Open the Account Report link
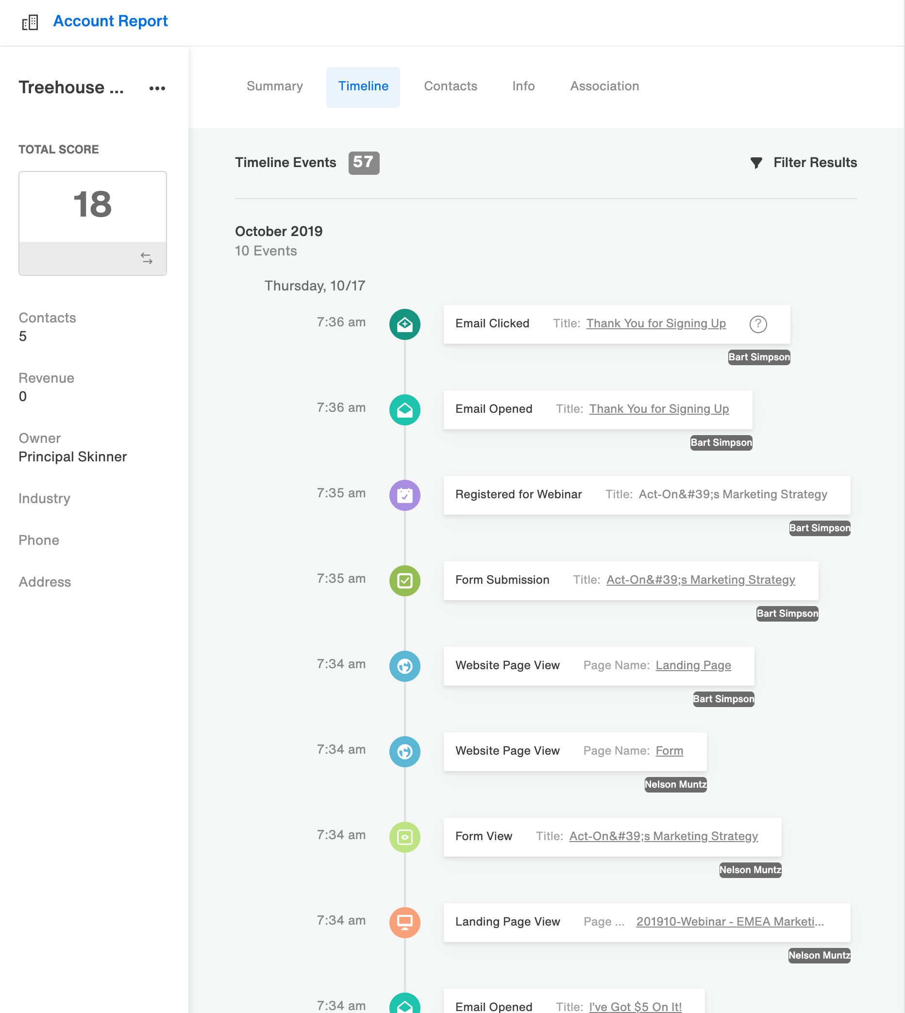 (110, 21)
